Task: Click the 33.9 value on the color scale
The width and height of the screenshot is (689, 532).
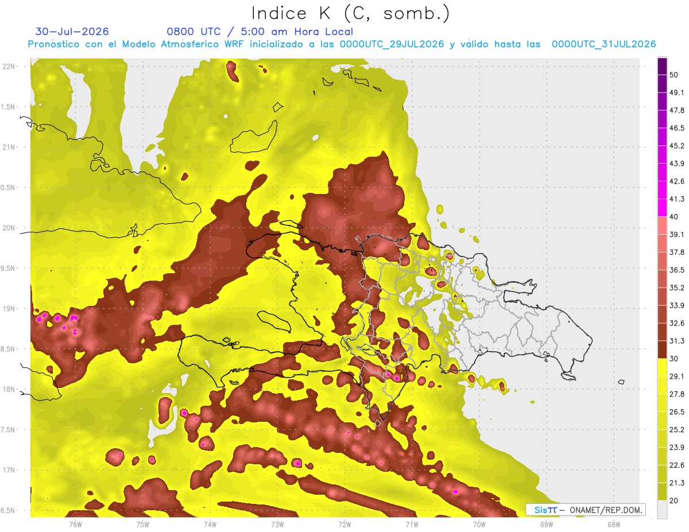Action: point(677,305)
